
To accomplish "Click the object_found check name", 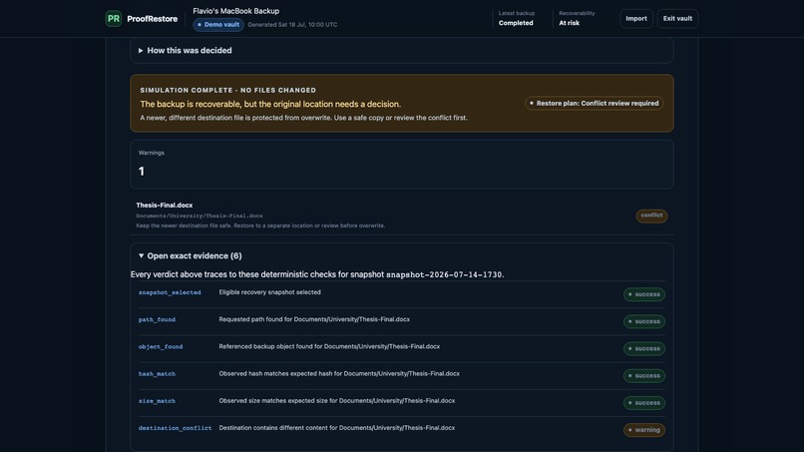I will coord(161,347).
